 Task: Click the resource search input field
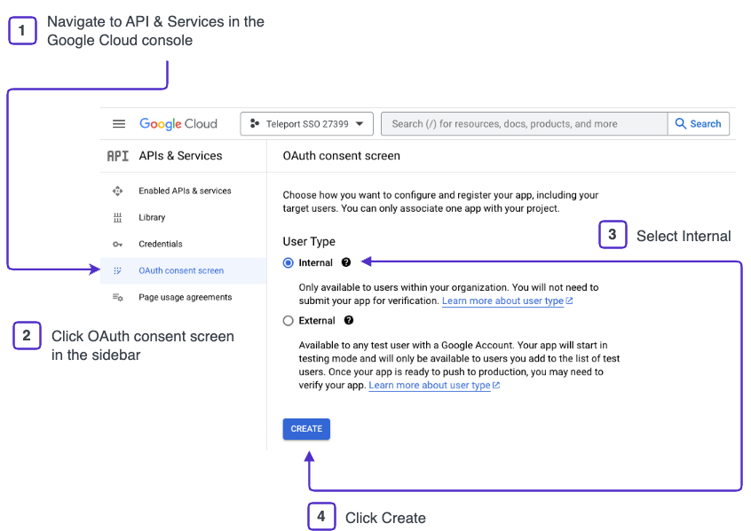524,124
